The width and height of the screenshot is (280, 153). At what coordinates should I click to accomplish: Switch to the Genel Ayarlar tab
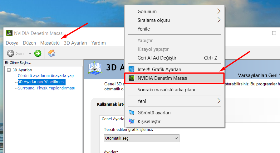[113, 119]
